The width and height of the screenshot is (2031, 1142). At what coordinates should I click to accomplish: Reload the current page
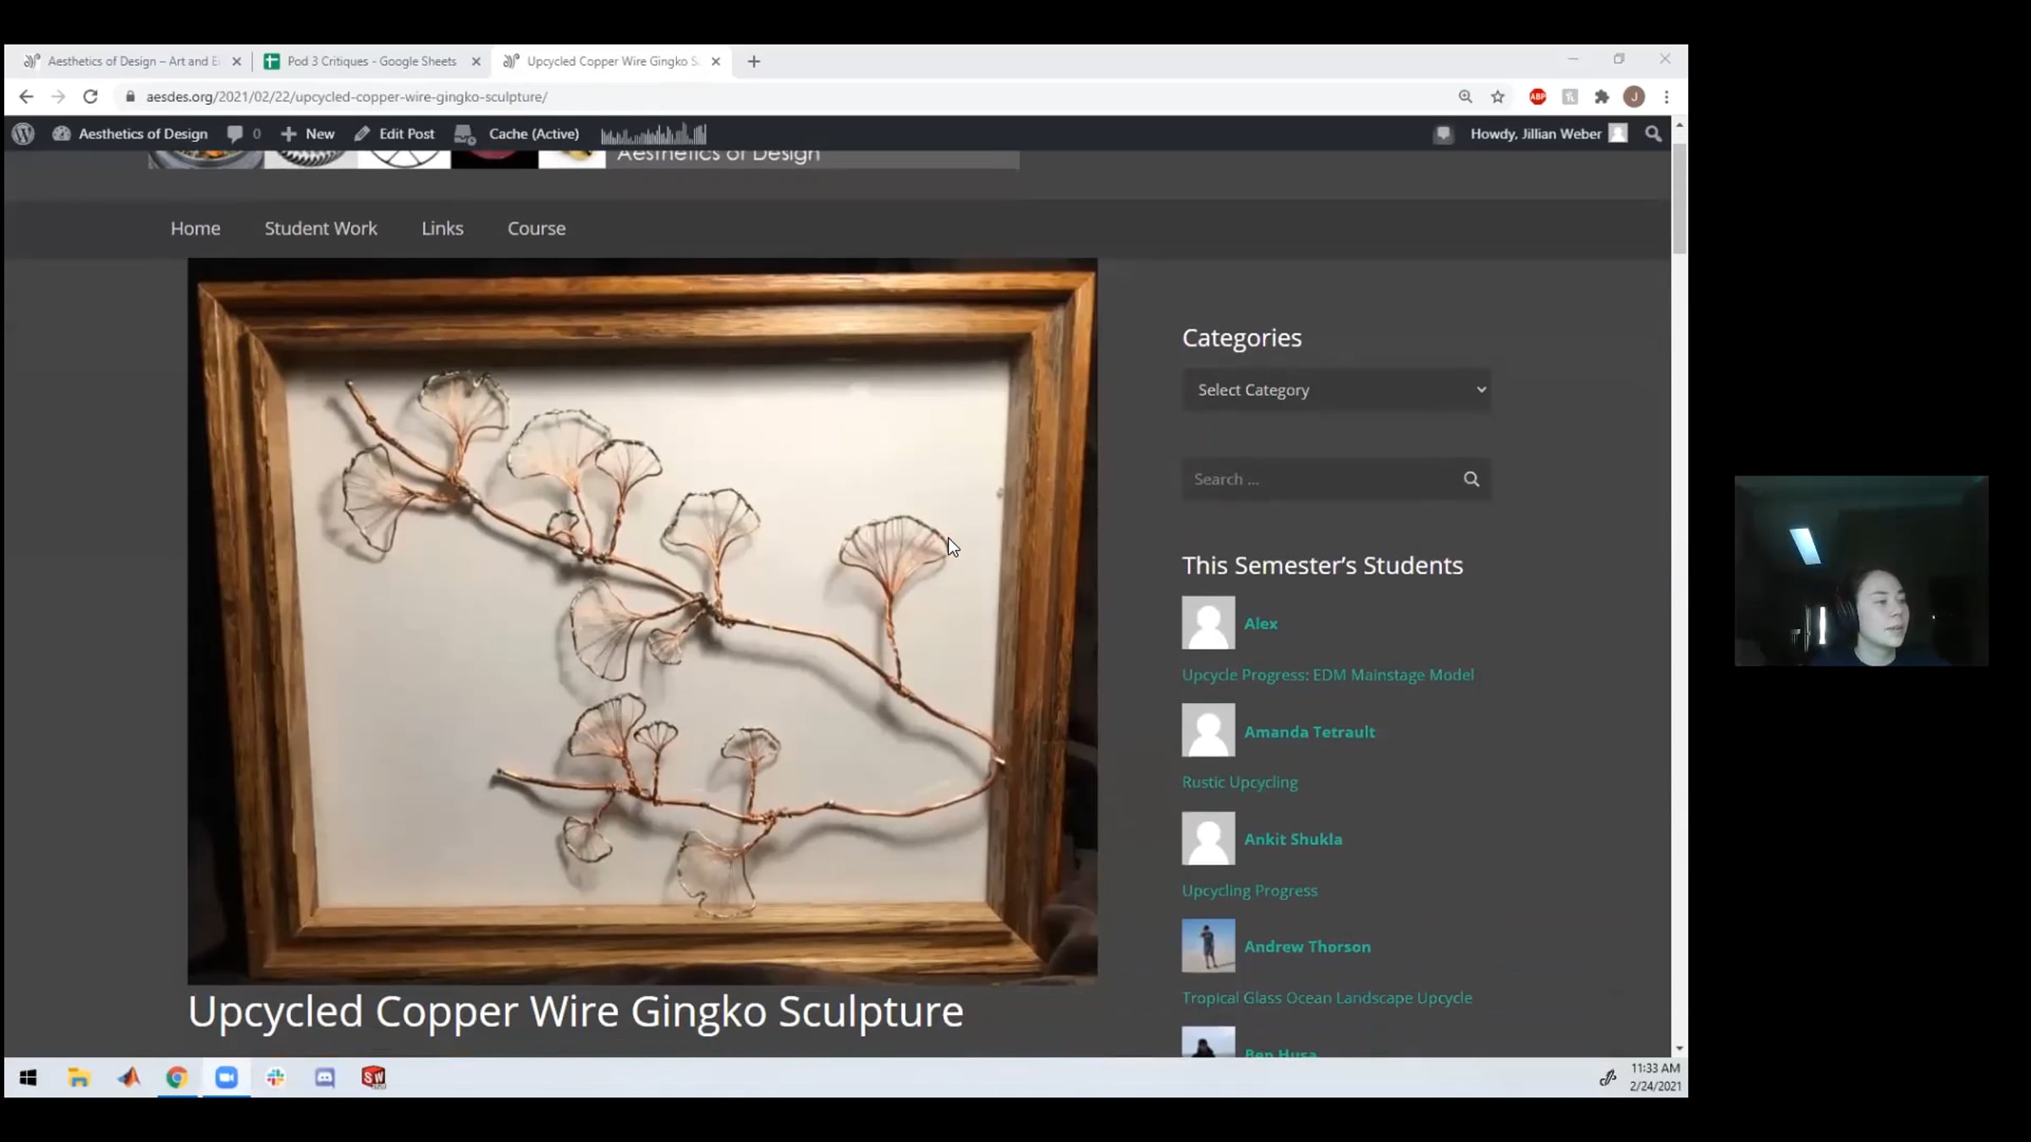[x=91, y=96]
